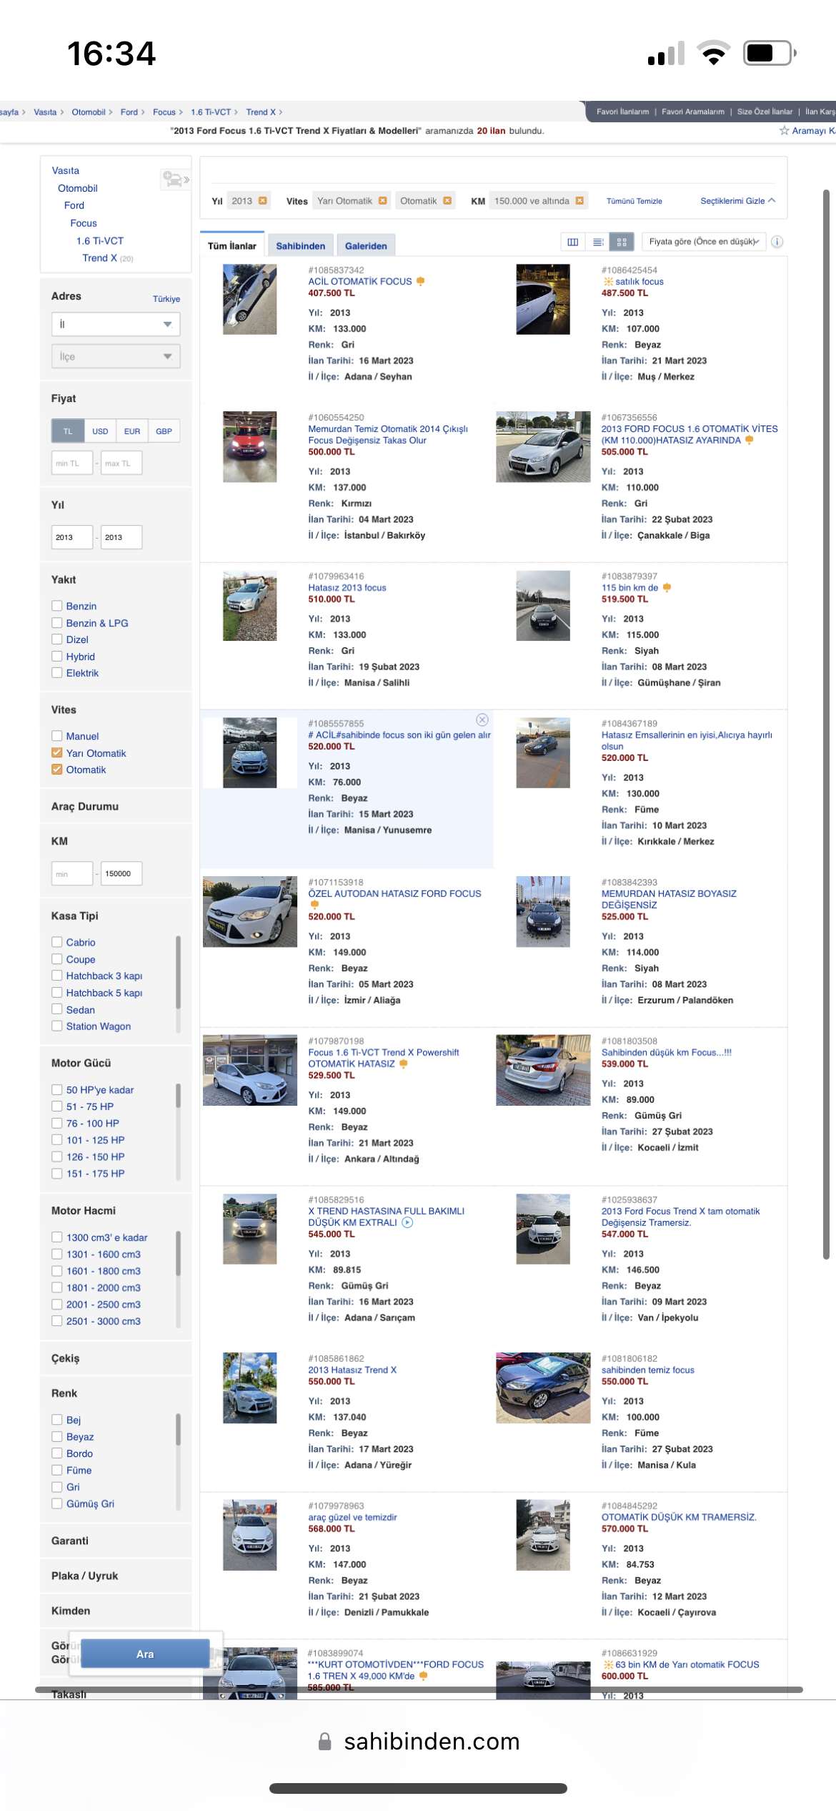Enable the 101 - 125 HP checkbox
This screenshot has width=836, height=1811.
point(57,1140)
